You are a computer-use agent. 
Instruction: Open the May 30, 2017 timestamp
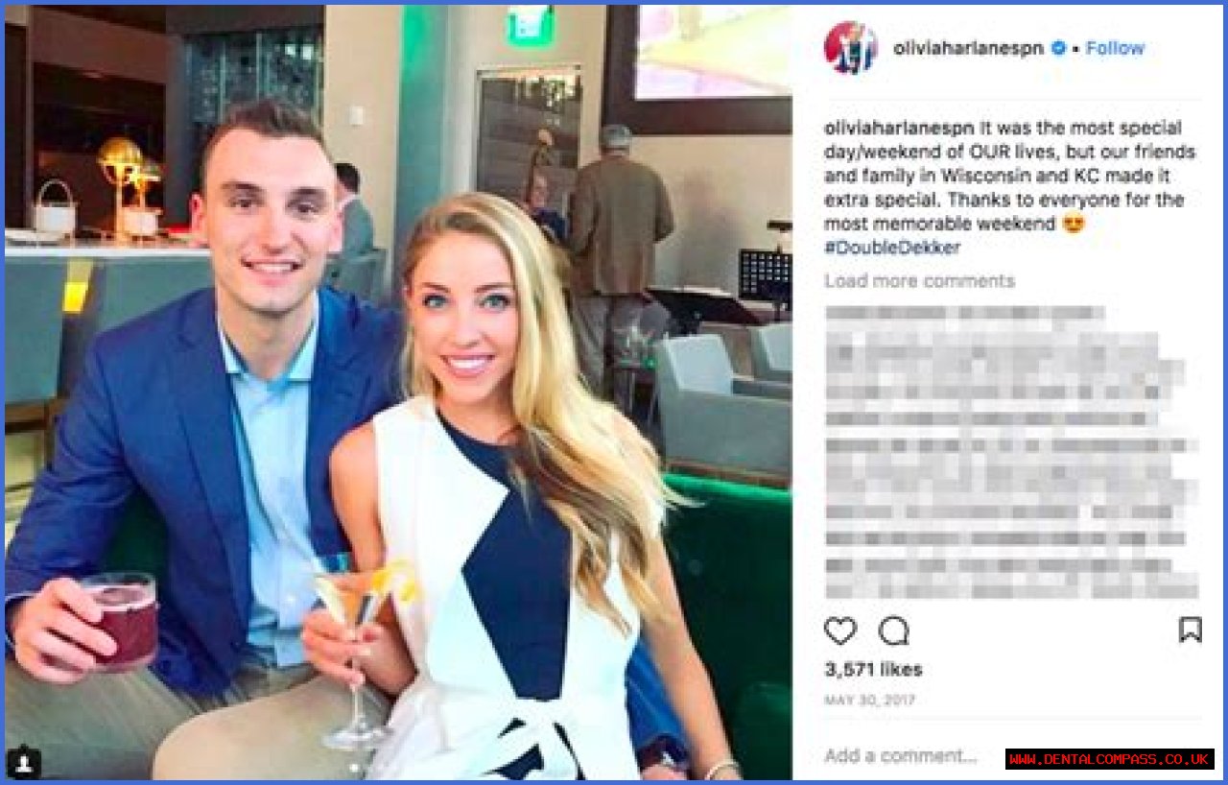click(x=869, y=701)
